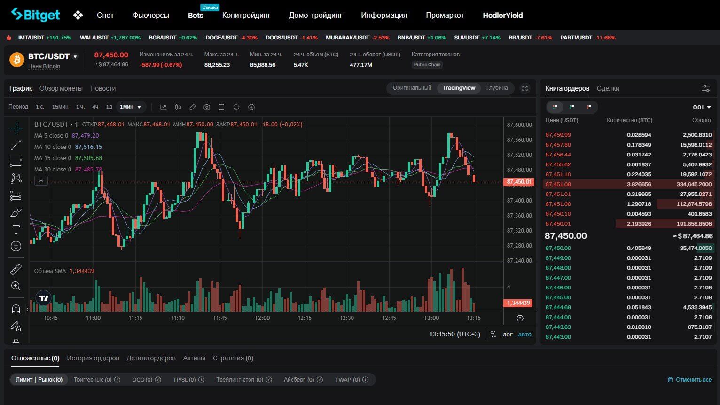The height and width of the screenshot is (405, 720).
Task: Toggle the лог scale on chart
Action: (x=508, y=334)
